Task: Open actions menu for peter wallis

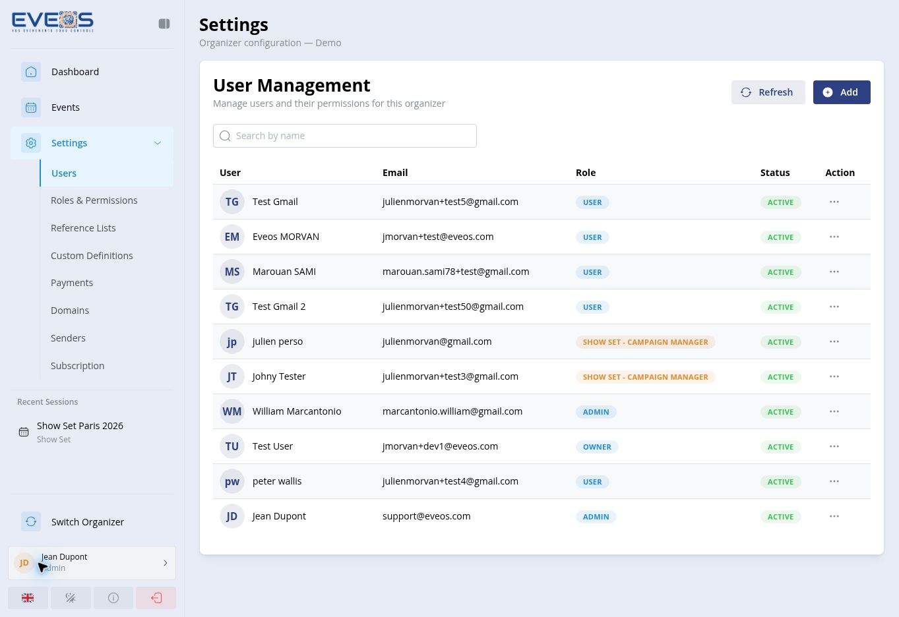Action: click(x=834, y=481)
